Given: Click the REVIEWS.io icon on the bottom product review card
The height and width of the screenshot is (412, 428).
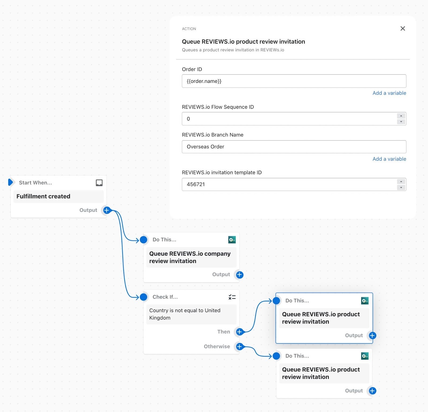Looking at the screenshot, I should 365,356.
